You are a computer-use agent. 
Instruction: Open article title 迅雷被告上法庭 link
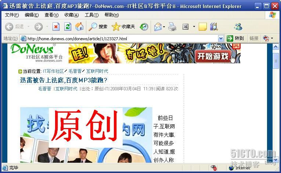click(x=64, y=80)
